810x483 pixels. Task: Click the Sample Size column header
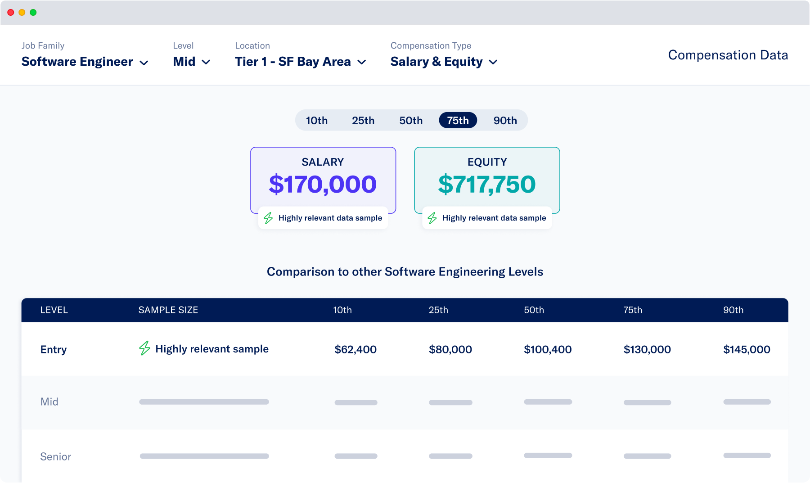click(x=168, y=310)
